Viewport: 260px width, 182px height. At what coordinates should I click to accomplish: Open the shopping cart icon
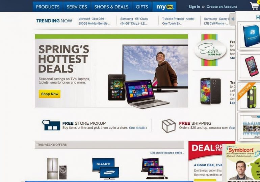click(x=255, y=6)
